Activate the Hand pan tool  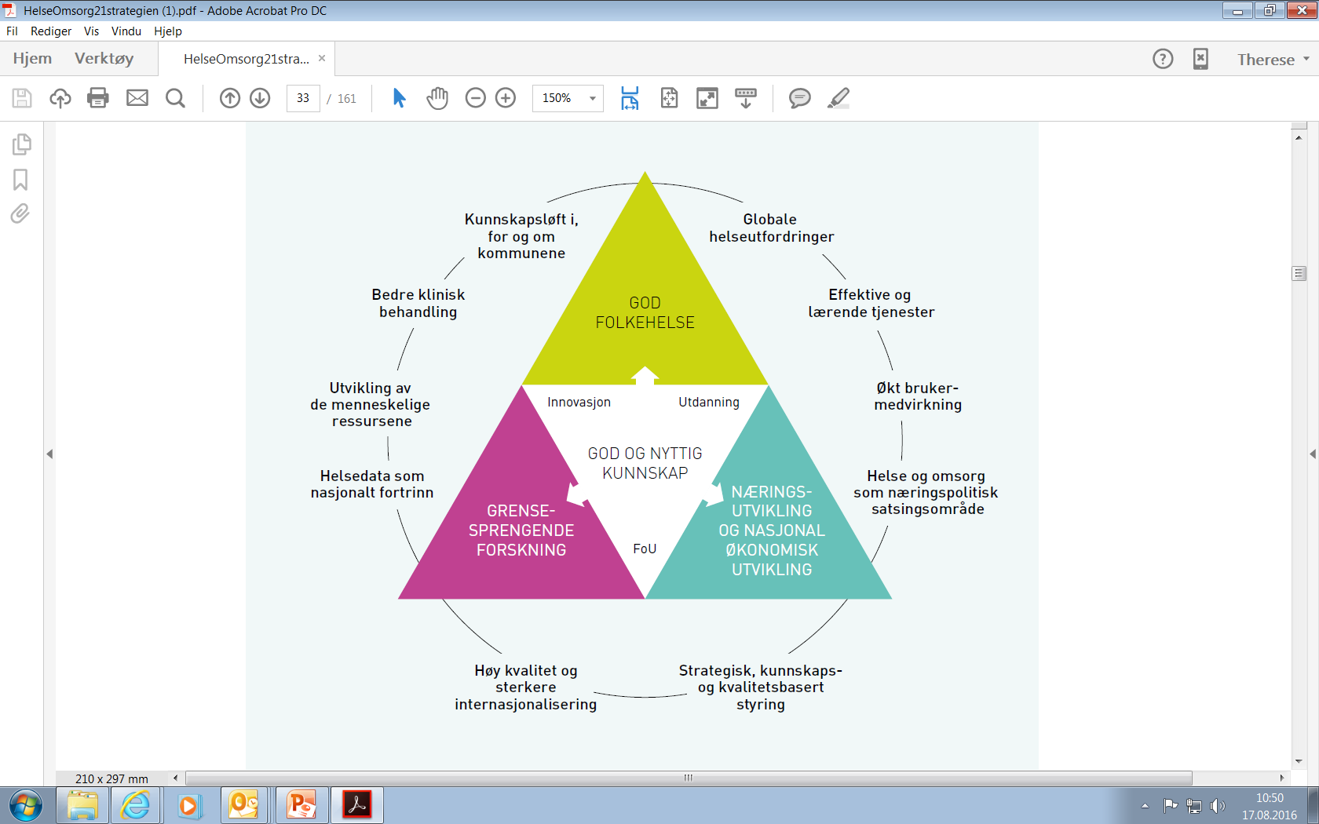pos(437,98)
